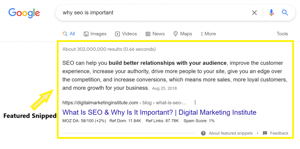Start voice search with microphone icon
The width and height of the screenshot is (300, 149).
point(271,13)
